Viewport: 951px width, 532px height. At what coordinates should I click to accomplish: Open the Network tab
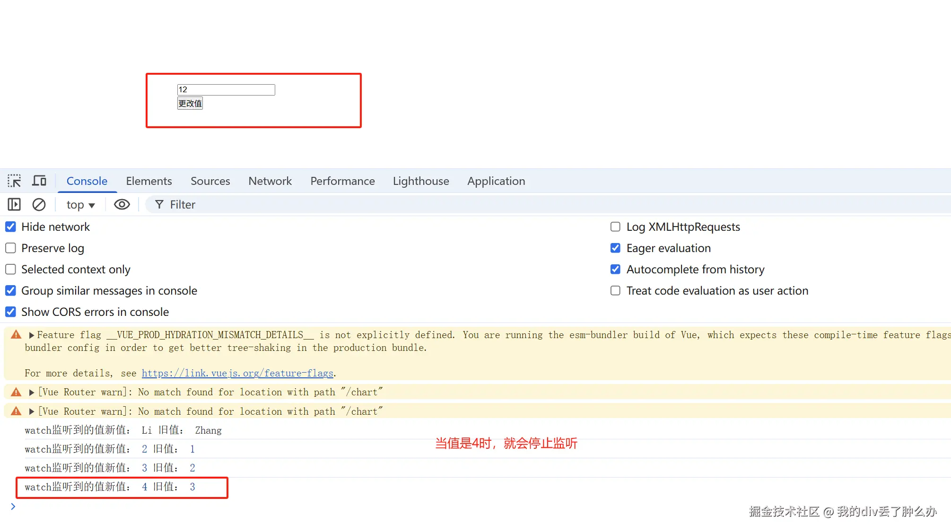pyautogui.click(x=270, y=181)
